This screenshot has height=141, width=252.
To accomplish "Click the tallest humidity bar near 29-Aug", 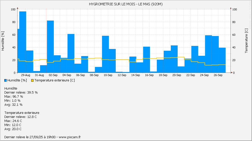I will tap(23, 42).
